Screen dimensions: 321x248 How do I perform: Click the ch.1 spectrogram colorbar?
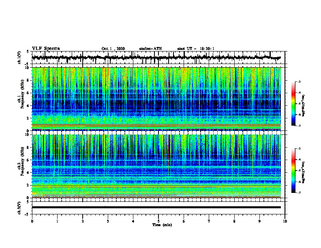pyautogui.click(x=293, y=104)
